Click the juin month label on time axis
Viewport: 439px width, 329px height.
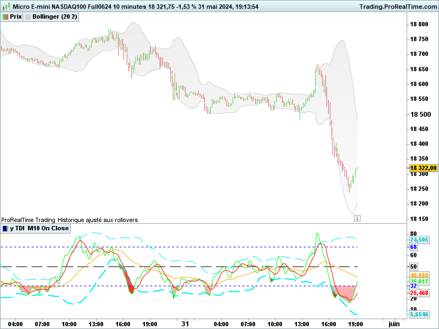(394, 324)
